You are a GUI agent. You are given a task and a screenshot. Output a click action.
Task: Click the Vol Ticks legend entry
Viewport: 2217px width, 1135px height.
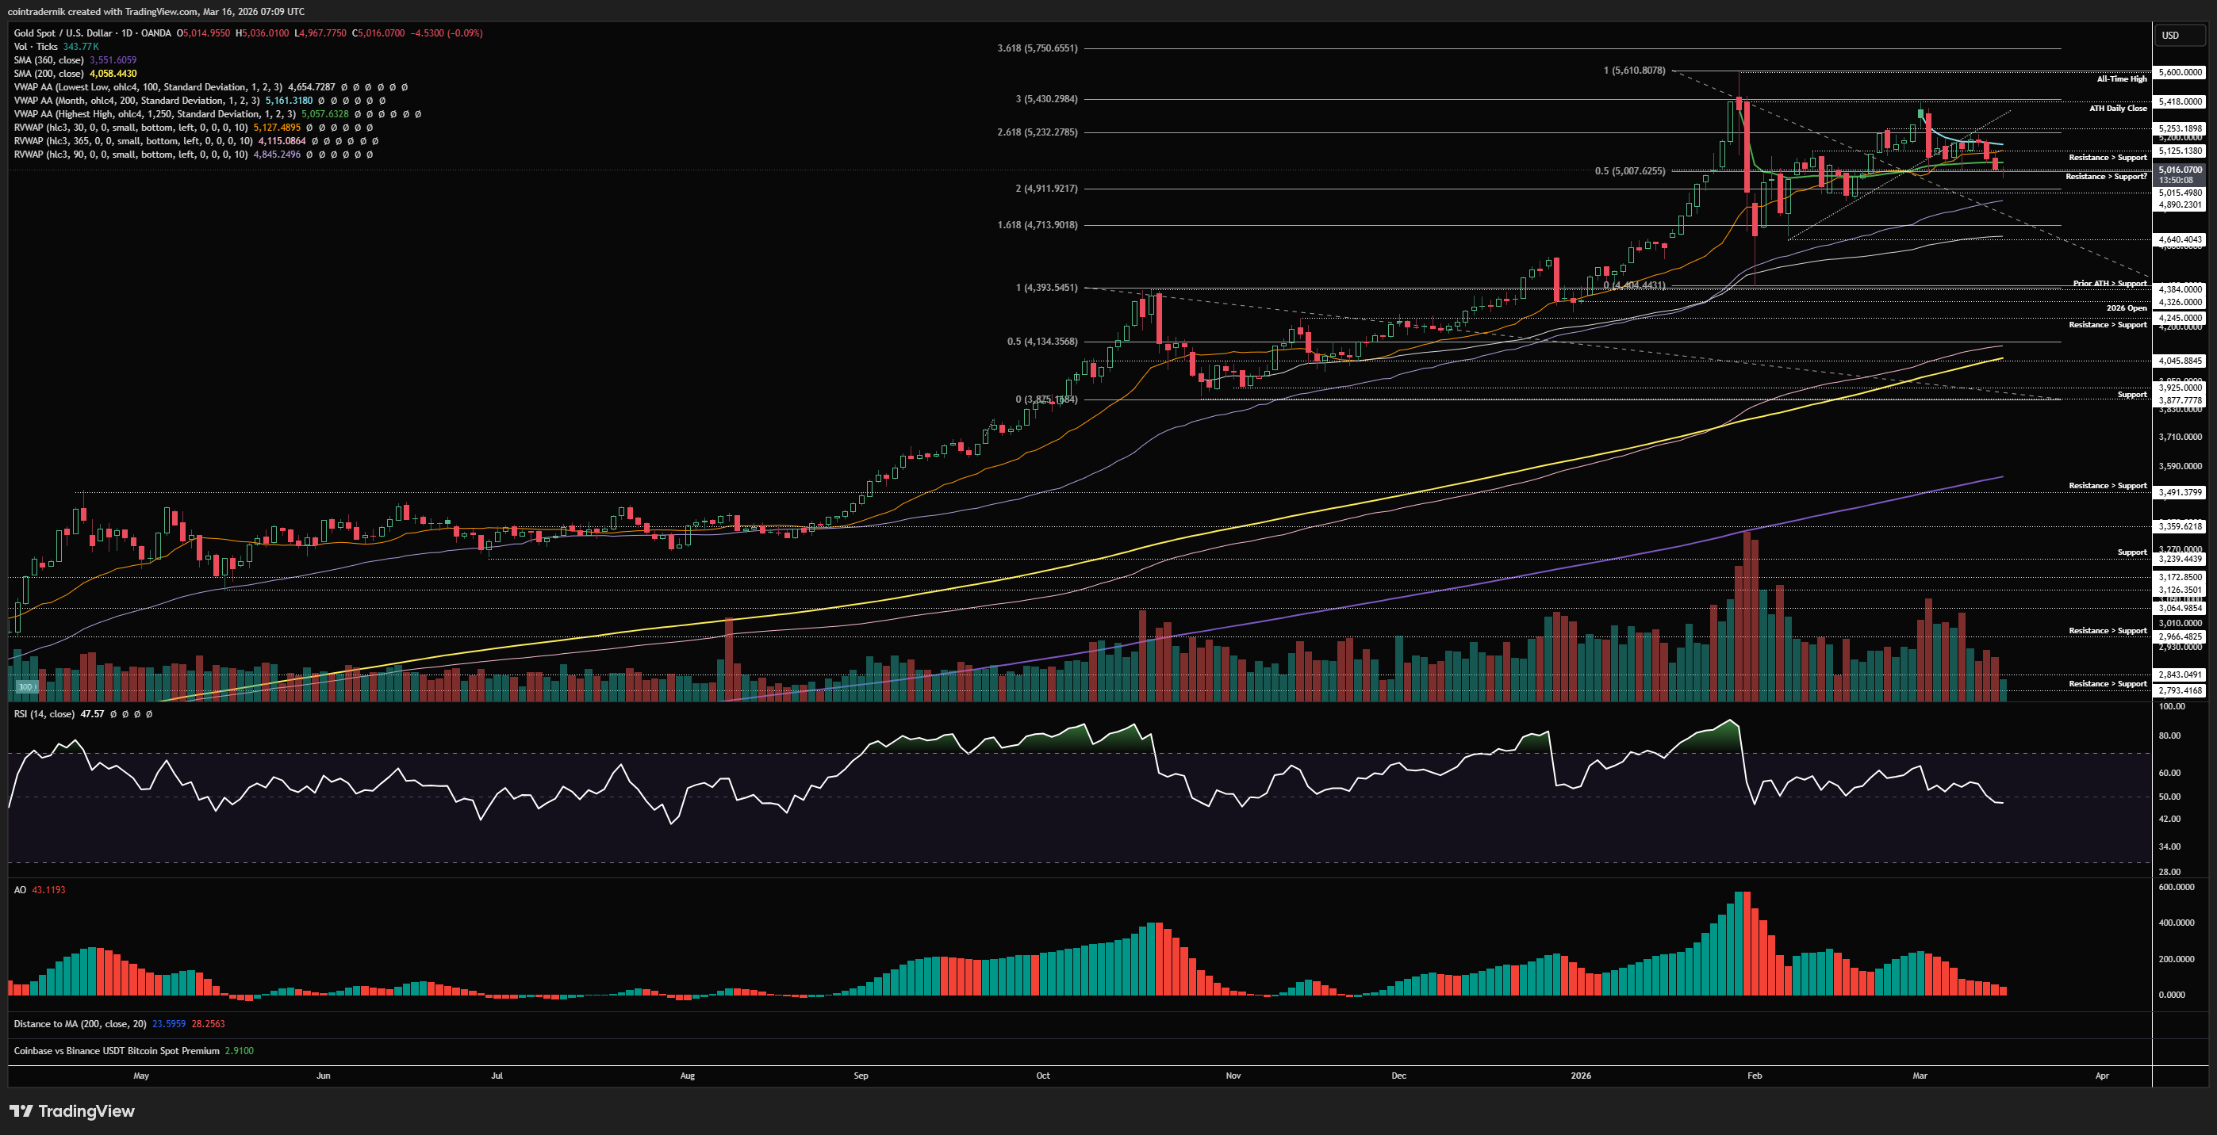pyautogui.click(x=35, y=47)
